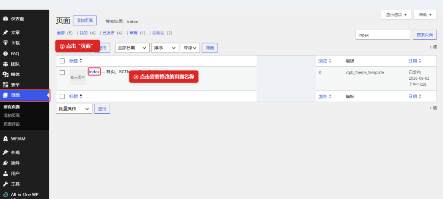Viewport: 443px width, 199px height.
Task: Click the 筛选 filter button
Action: [x=210, y=48]
